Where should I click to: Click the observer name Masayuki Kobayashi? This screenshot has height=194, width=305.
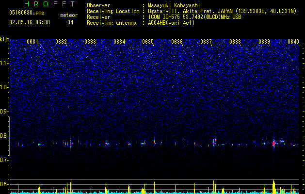[174, 5]
